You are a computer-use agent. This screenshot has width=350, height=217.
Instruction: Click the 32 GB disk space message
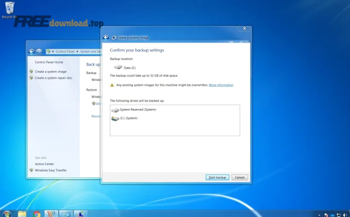pos(144,75)
